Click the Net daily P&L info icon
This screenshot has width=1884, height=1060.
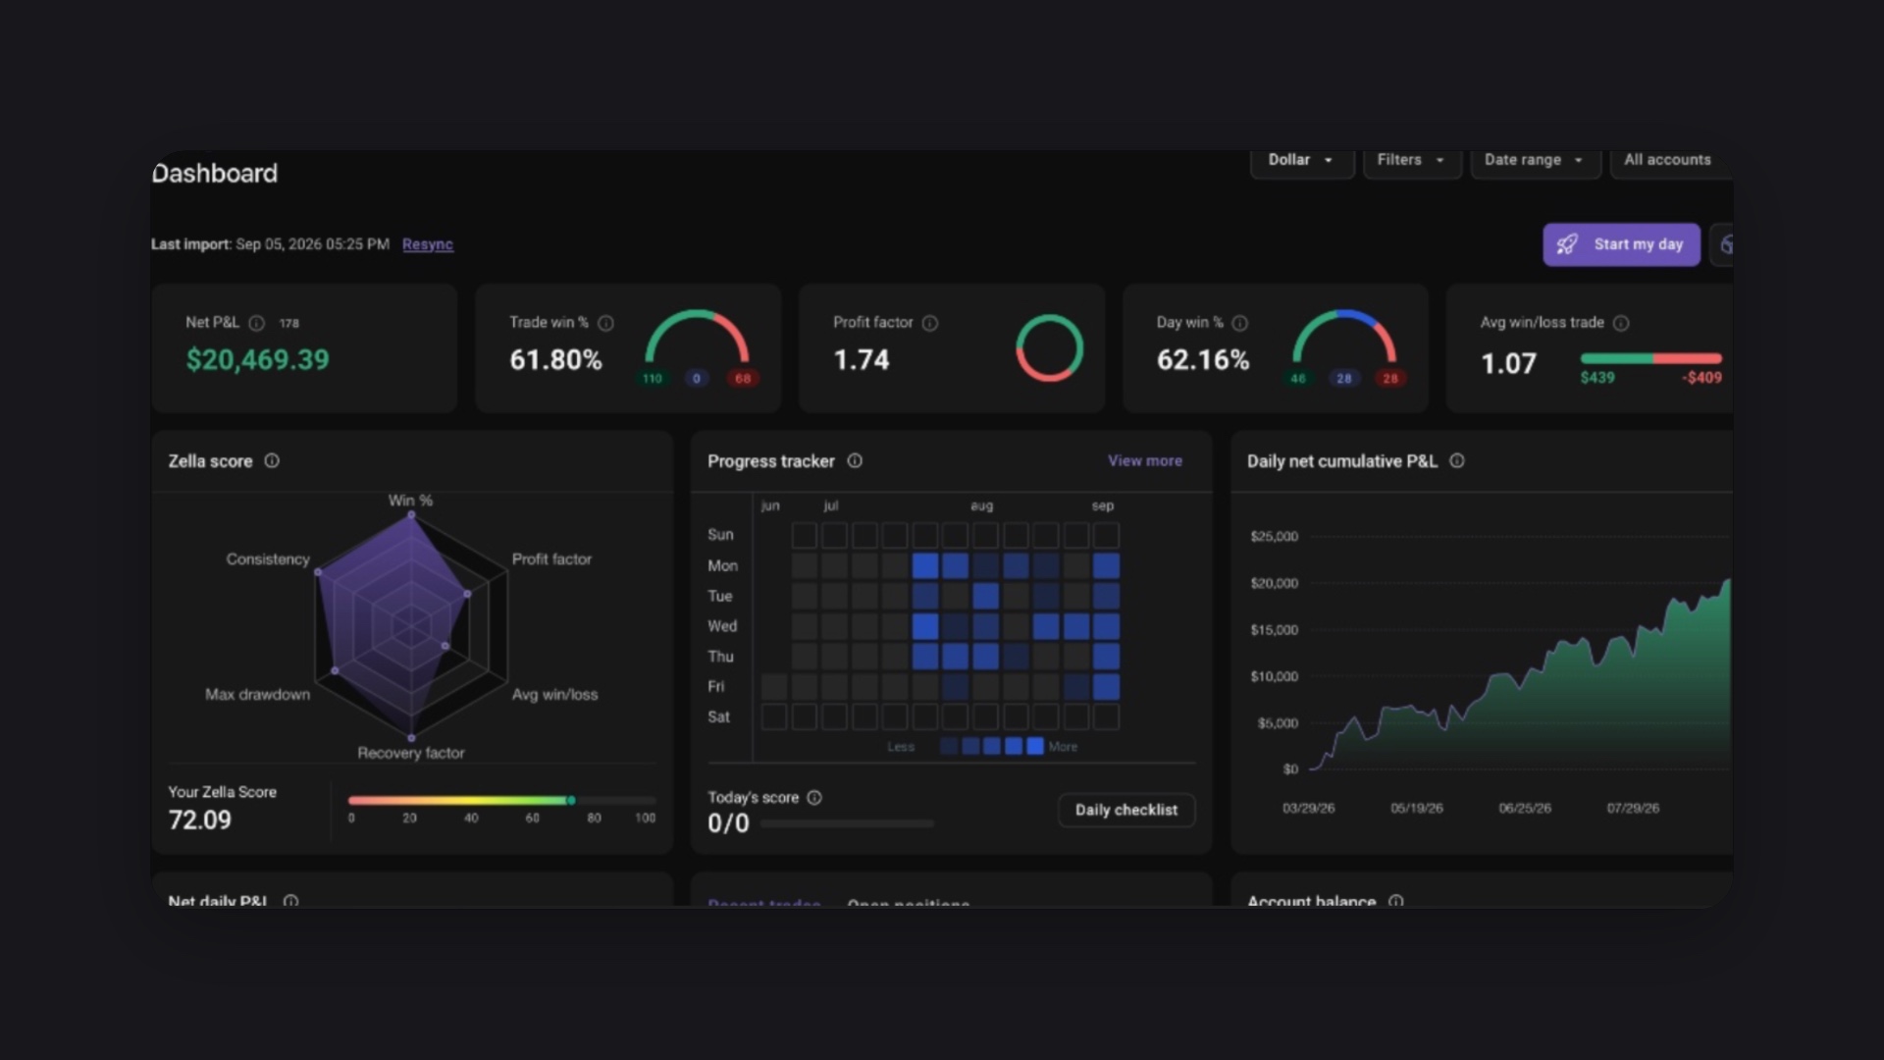point(290,900)
